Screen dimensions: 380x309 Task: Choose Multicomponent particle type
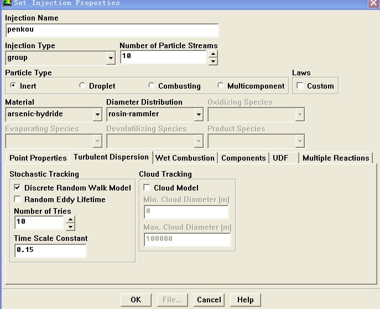click(x=221, y=86)
